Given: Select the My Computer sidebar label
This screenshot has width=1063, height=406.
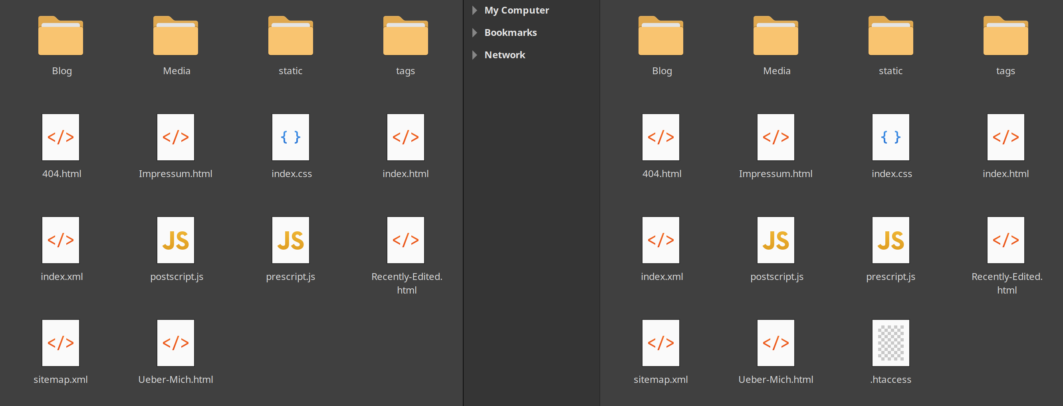Looking at the screenshot, I should click(517, 10).
